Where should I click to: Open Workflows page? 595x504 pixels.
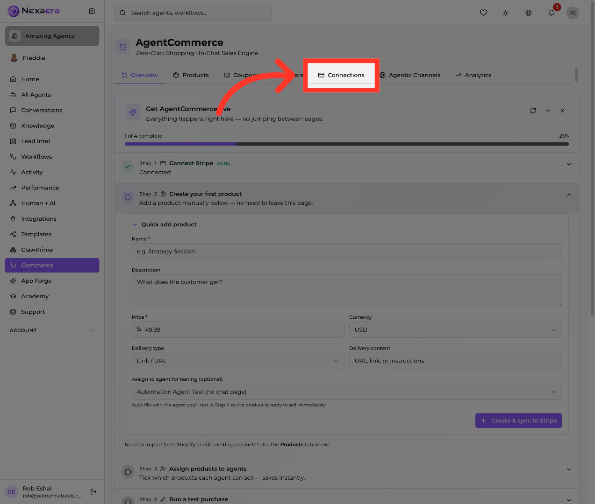pos(52,157)
